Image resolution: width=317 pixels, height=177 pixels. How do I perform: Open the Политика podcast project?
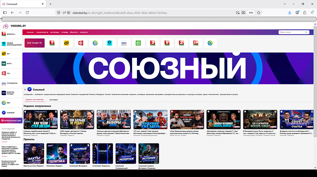pos(57,154)
